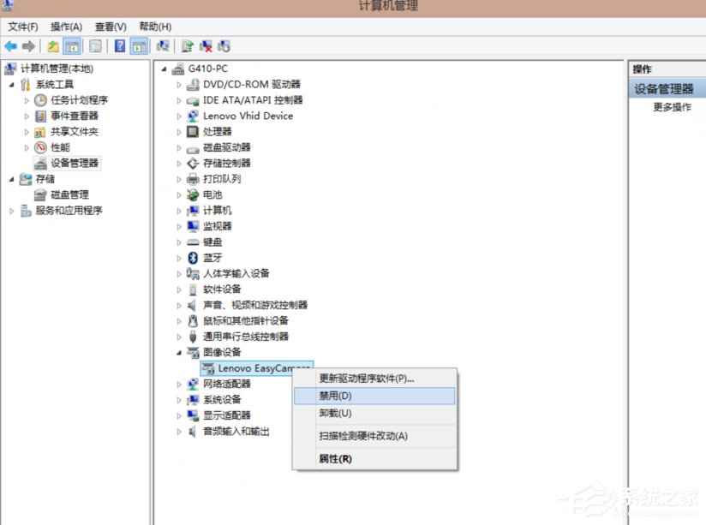
Task: Expand the 处理器 node
Action: click(x=176, y=131)
